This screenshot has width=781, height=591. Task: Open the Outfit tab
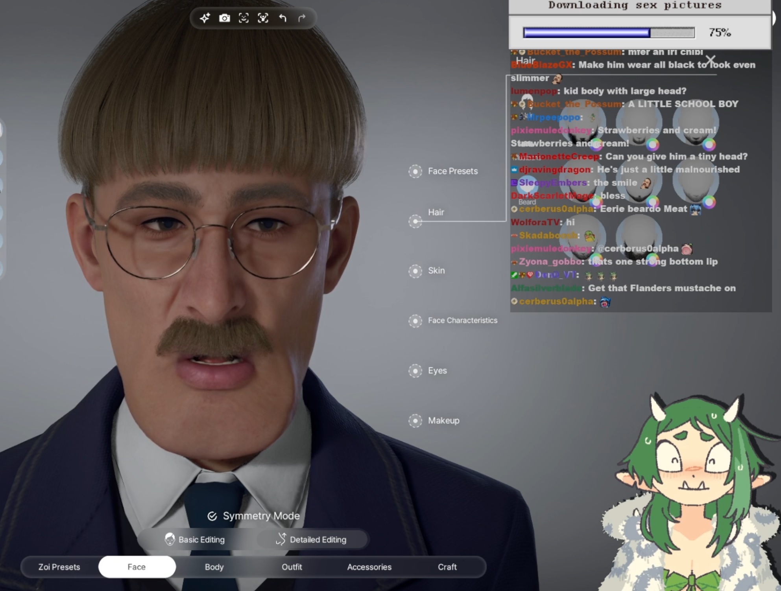(292, 567)
